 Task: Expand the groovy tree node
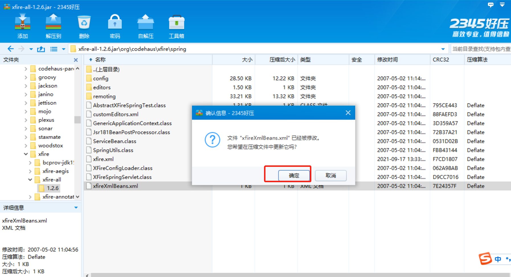[x=26, y=77]
